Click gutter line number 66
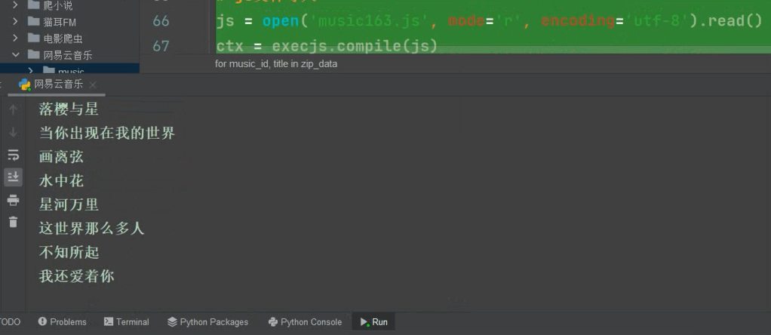Screen dimensions: 771x335 tap(161, 20)
